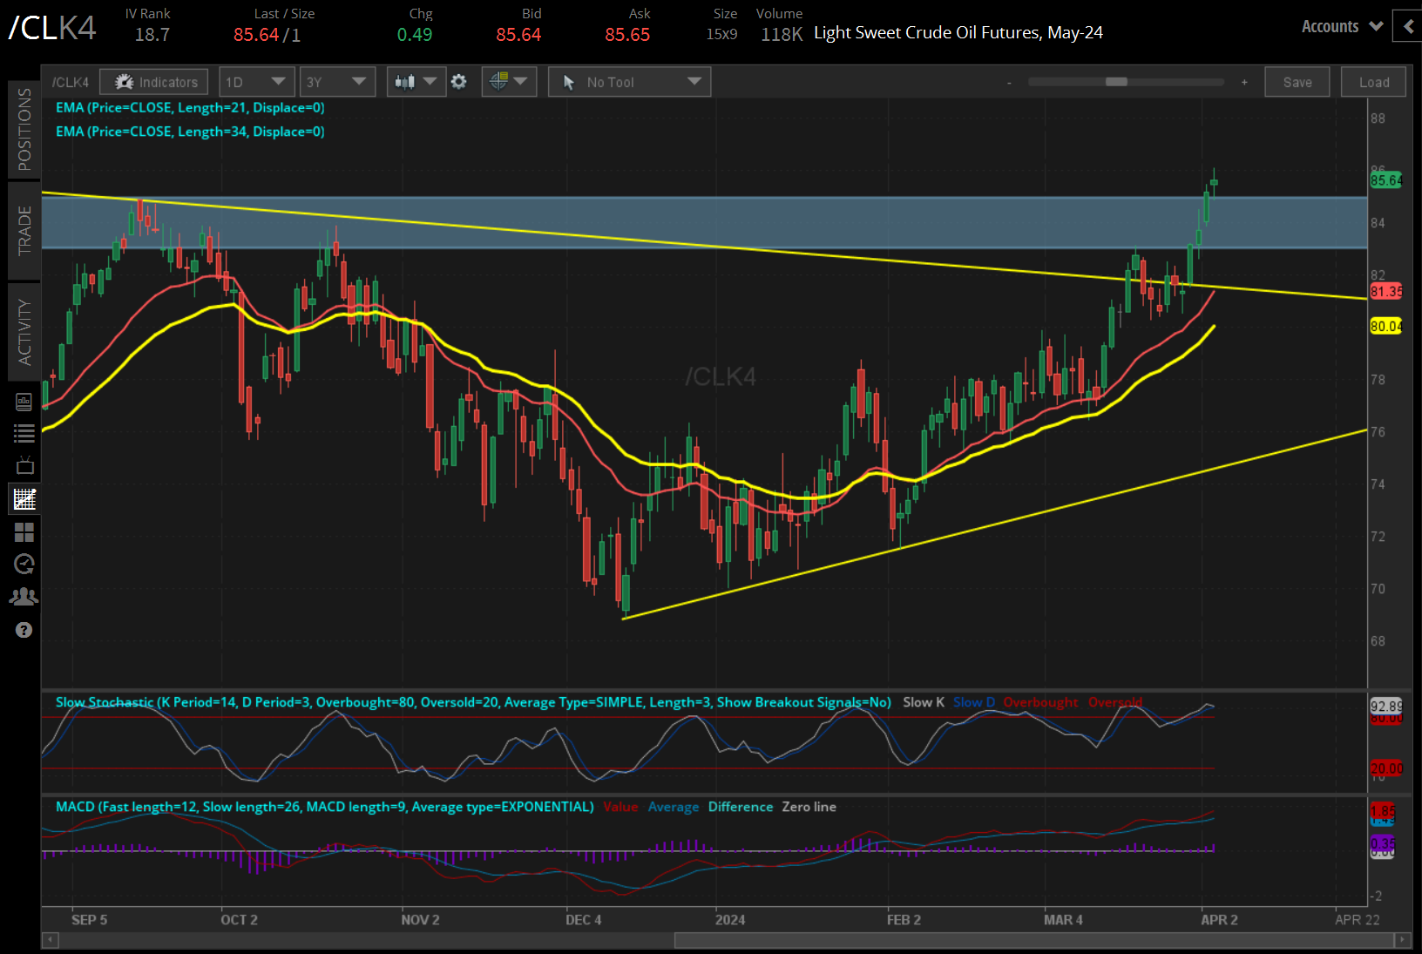1422x954 pixels.
Task: Zoom out with the minus button
Action: pyautogui.click(x=1009, y=83)
